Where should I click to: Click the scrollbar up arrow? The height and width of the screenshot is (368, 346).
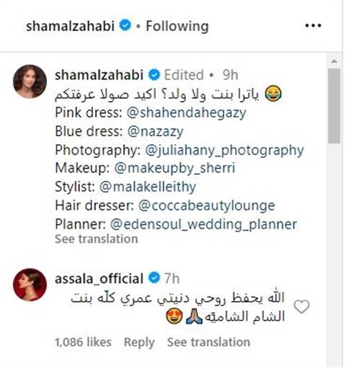(x=334, y=61)
